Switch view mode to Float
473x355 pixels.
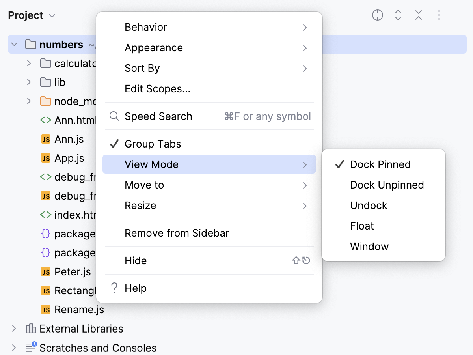(x=361, y=226)
